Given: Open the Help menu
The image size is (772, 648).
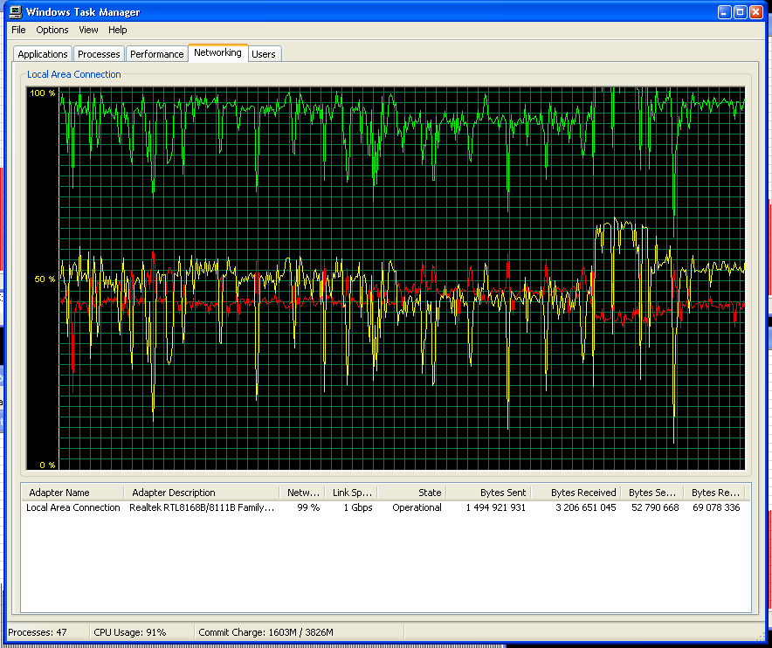Looking at the screenshot, I should click(118, 30).
